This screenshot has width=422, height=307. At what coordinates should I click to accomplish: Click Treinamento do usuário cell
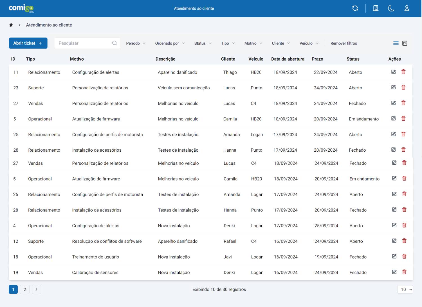pos(96,257)
